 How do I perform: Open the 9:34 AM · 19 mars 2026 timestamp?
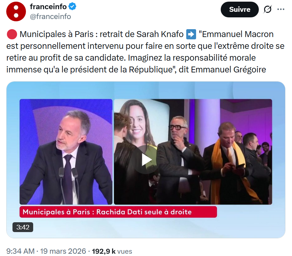(x=46, y=251)
